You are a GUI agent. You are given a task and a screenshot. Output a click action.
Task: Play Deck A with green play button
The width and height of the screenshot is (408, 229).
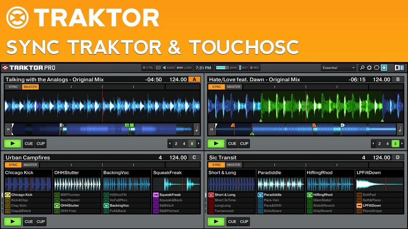13,143
